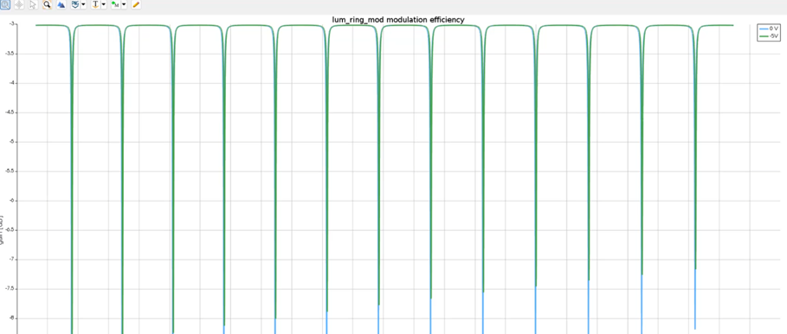This screenshot has height=334, width=787.
Task: Select the arrow pointer tool
Action: click(33, 4)
